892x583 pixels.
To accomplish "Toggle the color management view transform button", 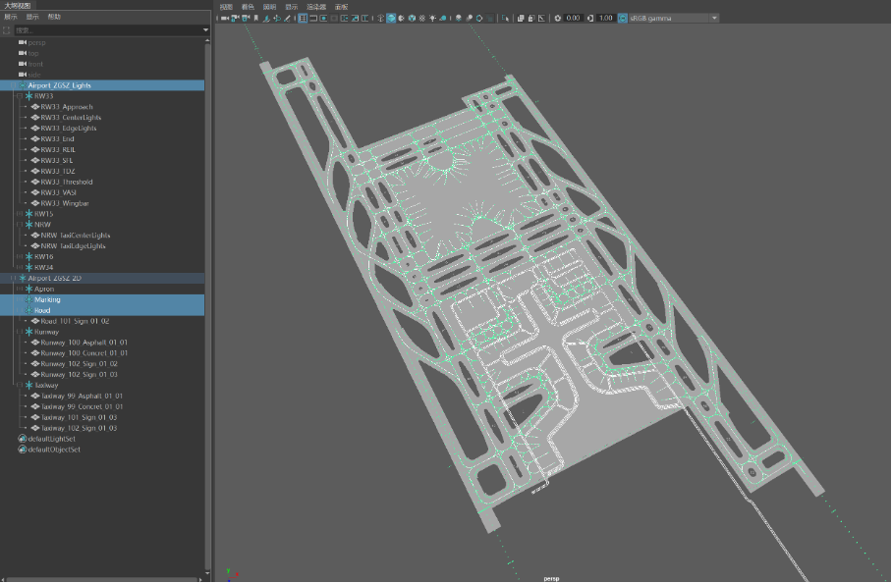I will pyautogui.click(x=622, y=18).
